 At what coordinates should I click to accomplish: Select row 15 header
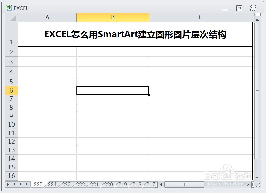click(x=11, y=167)
